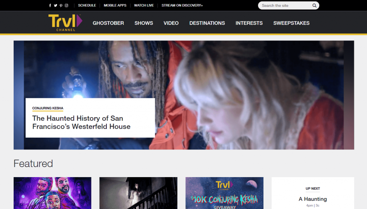Click the Watch Live link
367x209 pixels.
144,5
